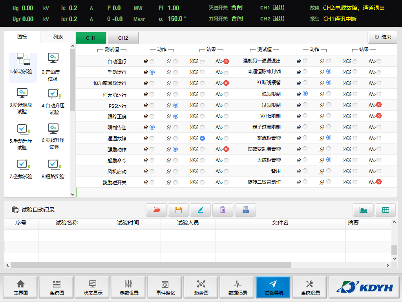Select the 1.传动试验 test icon
The height and width of the screenshot is (302, 402).
[x=23, y=64]
